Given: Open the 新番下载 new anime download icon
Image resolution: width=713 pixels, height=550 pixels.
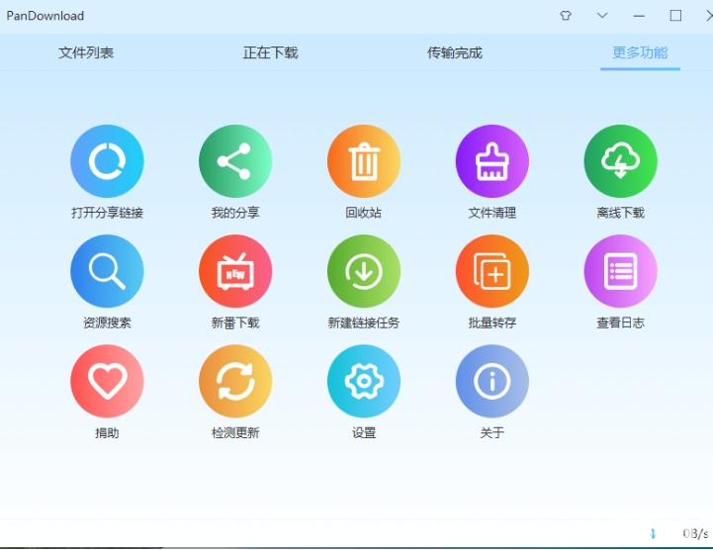Looking at the screenshot, I should click(x=235, y=271).
